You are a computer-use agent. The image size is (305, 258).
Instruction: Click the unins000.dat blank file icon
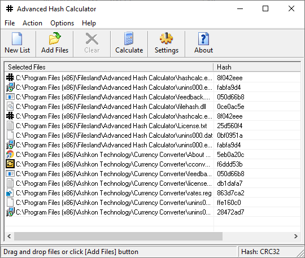(10, 135)
